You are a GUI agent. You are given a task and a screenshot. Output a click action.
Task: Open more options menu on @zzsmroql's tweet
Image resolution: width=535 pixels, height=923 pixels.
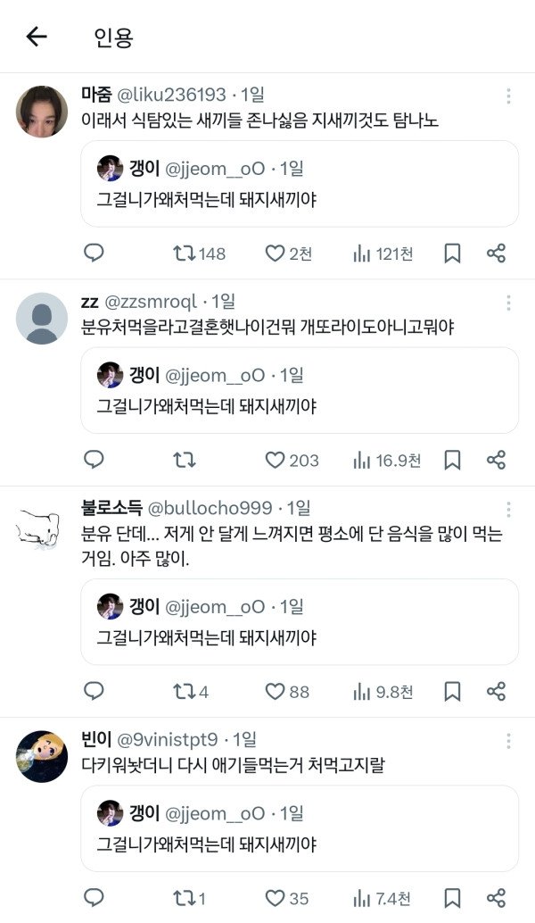[508, 303]
